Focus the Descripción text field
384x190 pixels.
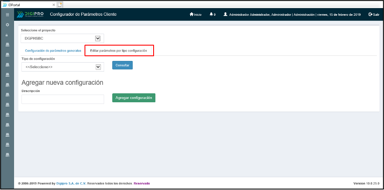click(63, 99)
